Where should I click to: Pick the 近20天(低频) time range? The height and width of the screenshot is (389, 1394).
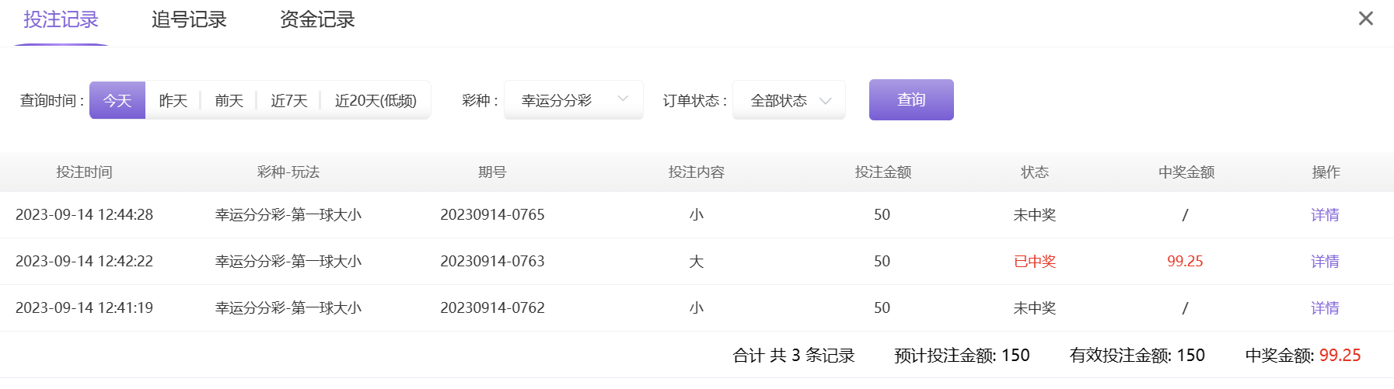[x=376, y=100]
